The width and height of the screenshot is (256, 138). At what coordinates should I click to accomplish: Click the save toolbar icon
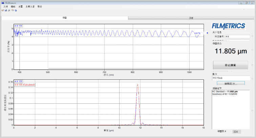5,10
